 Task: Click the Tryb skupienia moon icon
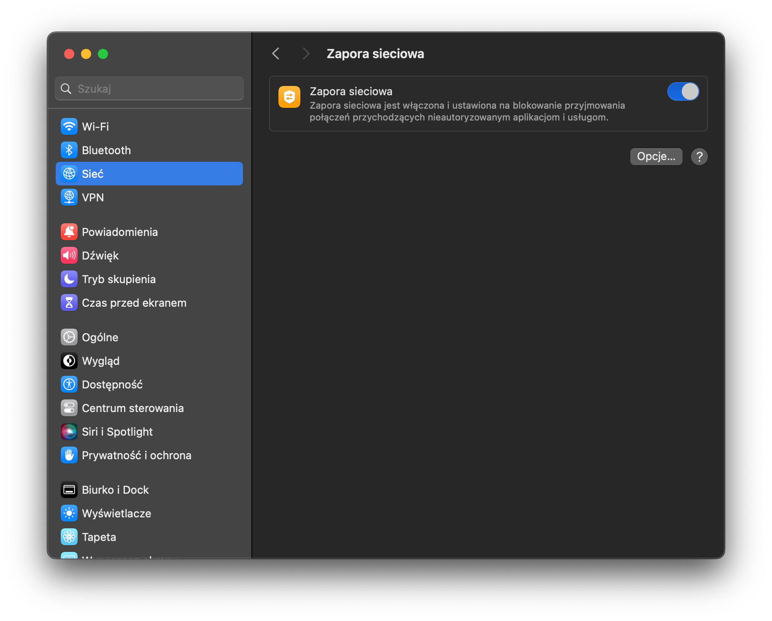[x=69, y=279]
